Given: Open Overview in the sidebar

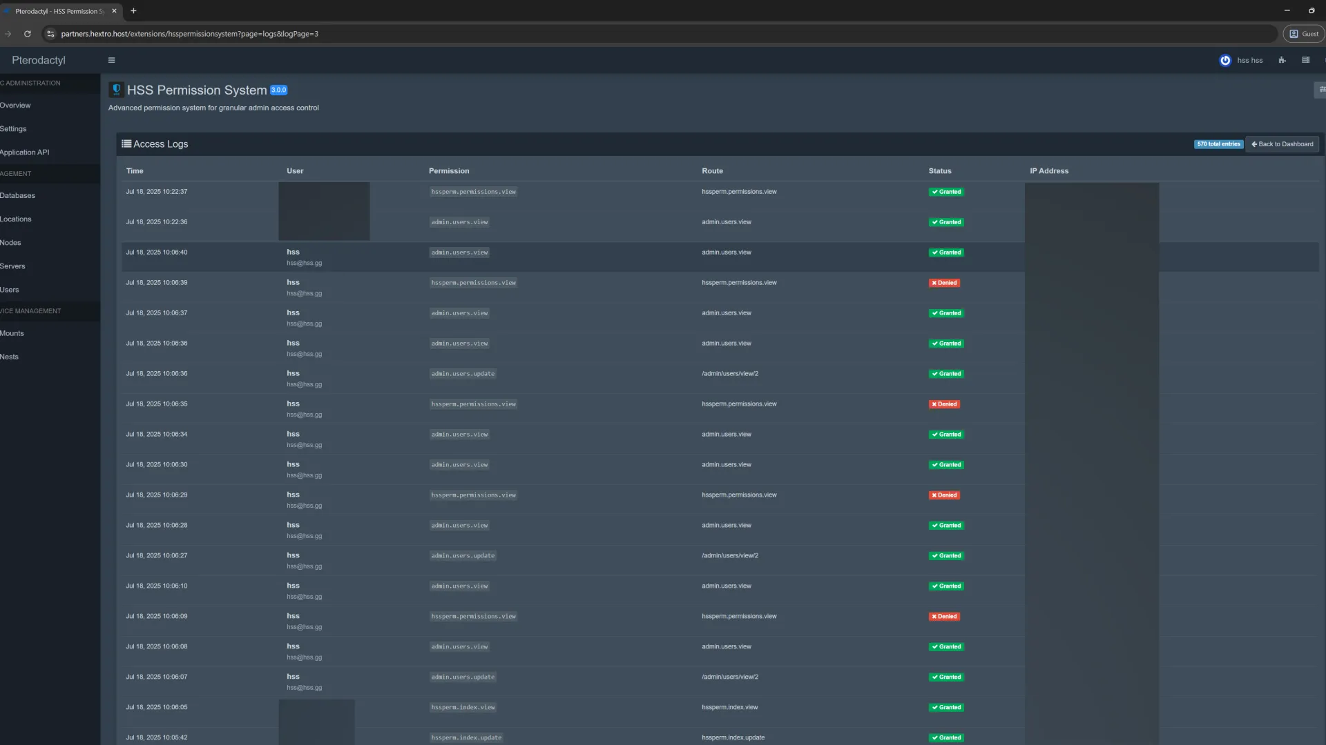Looking at the screenshot, I should point(15,106).
